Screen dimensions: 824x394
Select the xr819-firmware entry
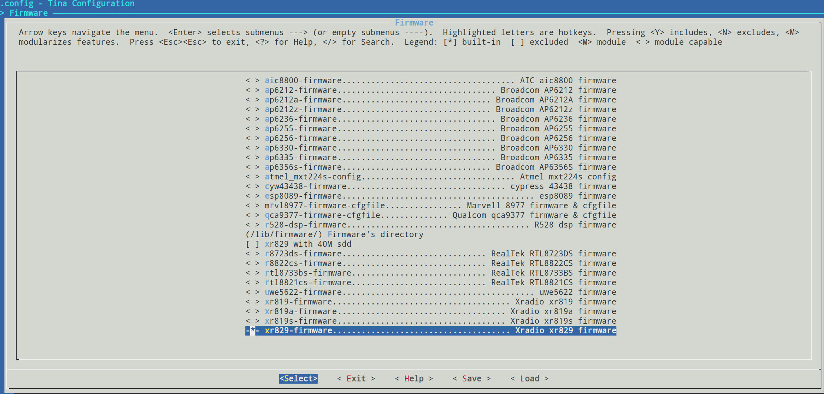[x=431, y=302]
